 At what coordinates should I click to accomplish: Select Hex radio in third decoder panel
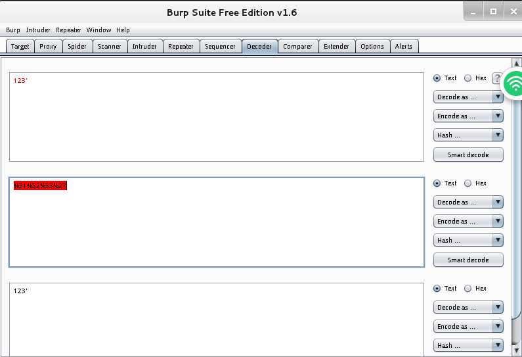[468, 289]
